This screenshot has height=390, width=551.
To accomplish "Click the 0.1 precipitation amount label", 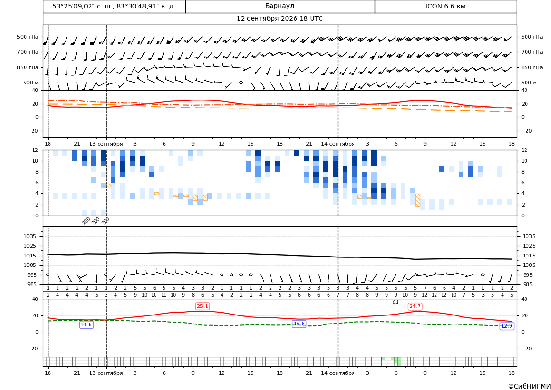I will coord(395,302).
